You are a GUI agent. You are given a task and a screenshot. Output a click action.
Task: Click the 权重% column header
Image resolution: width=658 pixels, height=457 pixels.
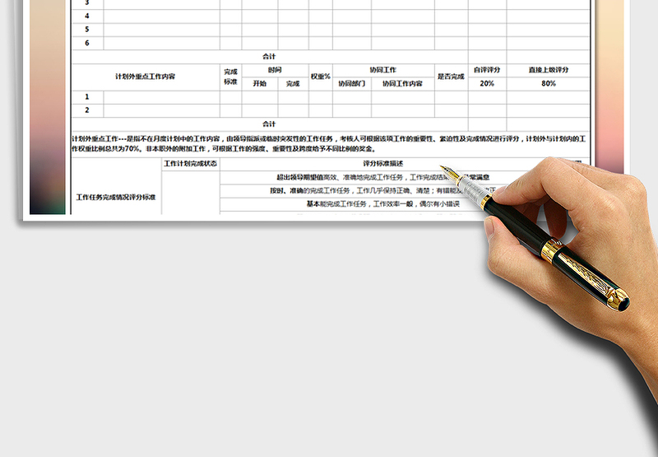click(x=320, y=77)
